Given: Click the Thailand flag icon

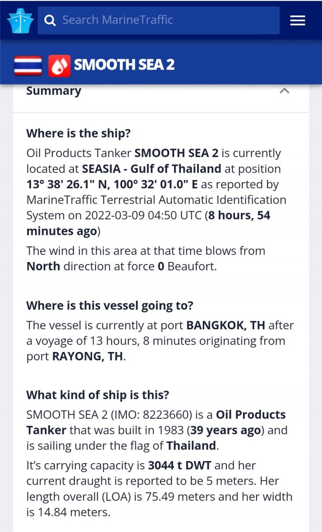Looking at the screenshot, I should point(28,65).
